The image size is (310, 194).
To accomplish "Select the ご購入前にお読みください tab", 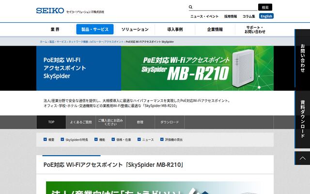I will [110, 122].
